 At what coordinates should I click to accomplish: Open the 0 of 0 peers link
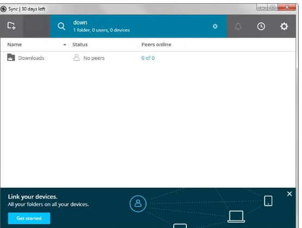[x=148, y=58]
